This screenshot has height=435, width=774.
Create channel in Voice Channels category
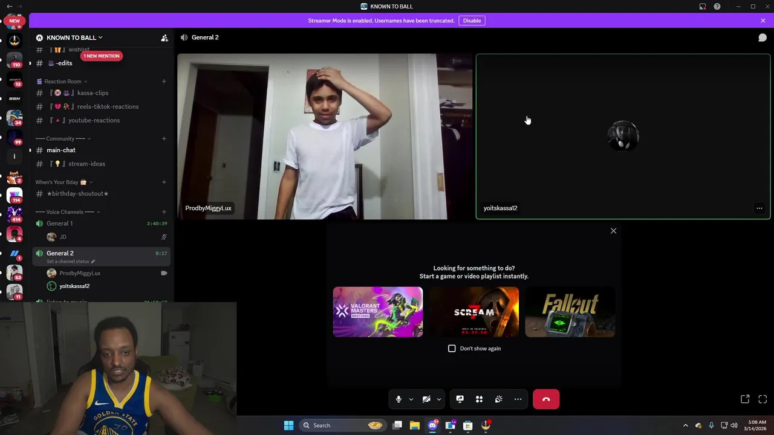coord(164,212)
